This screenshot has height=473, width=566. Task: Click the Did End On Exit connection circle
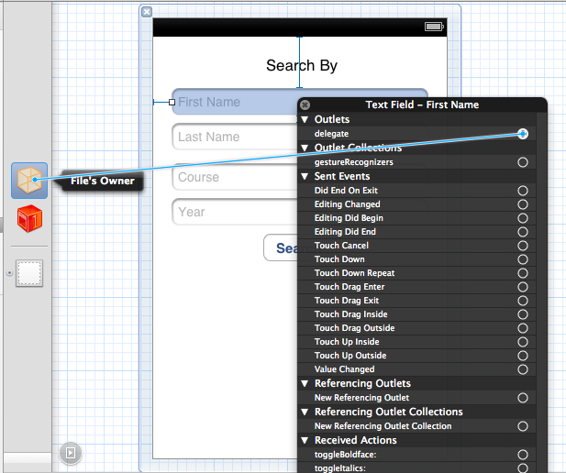523,191
